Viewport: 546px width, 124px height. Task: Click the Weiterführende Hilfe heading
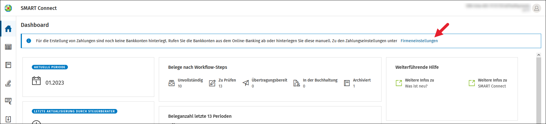(x=417, y=67)
